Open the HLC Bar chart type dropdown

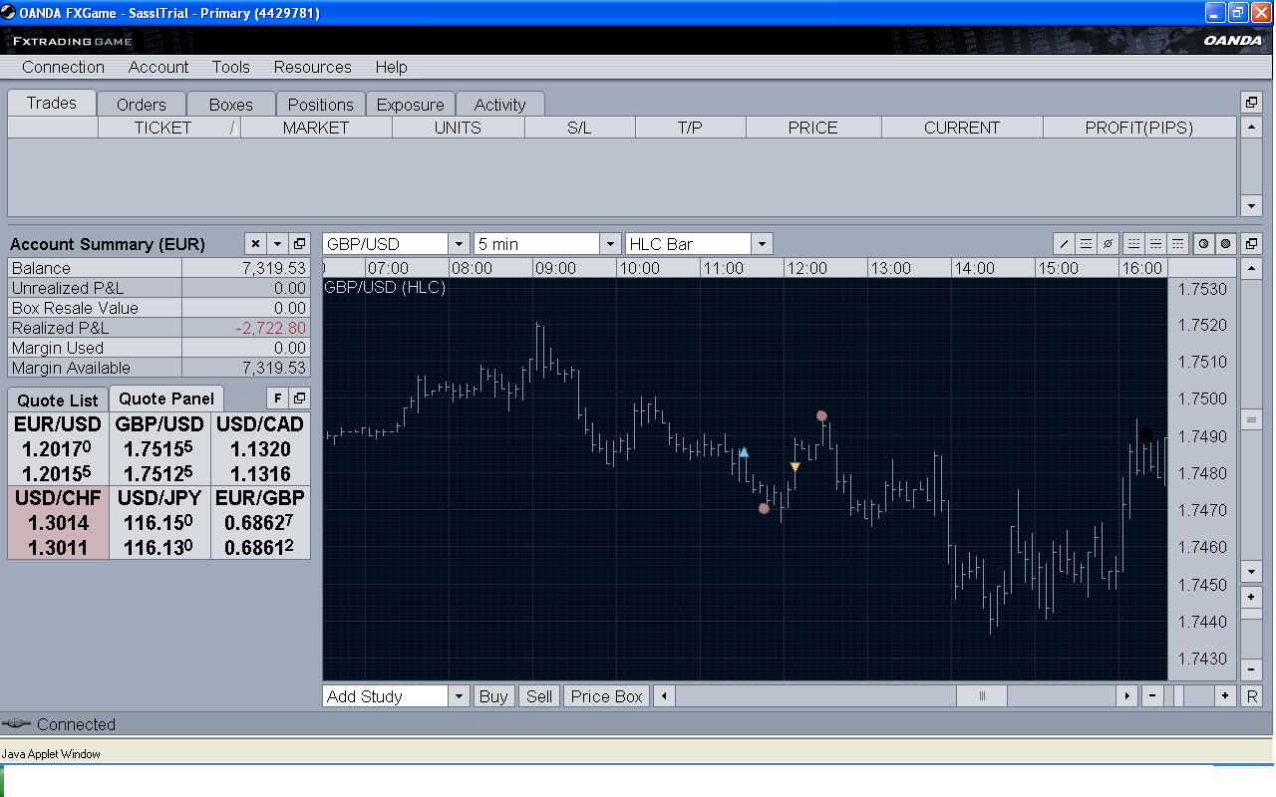coord(762,244)
